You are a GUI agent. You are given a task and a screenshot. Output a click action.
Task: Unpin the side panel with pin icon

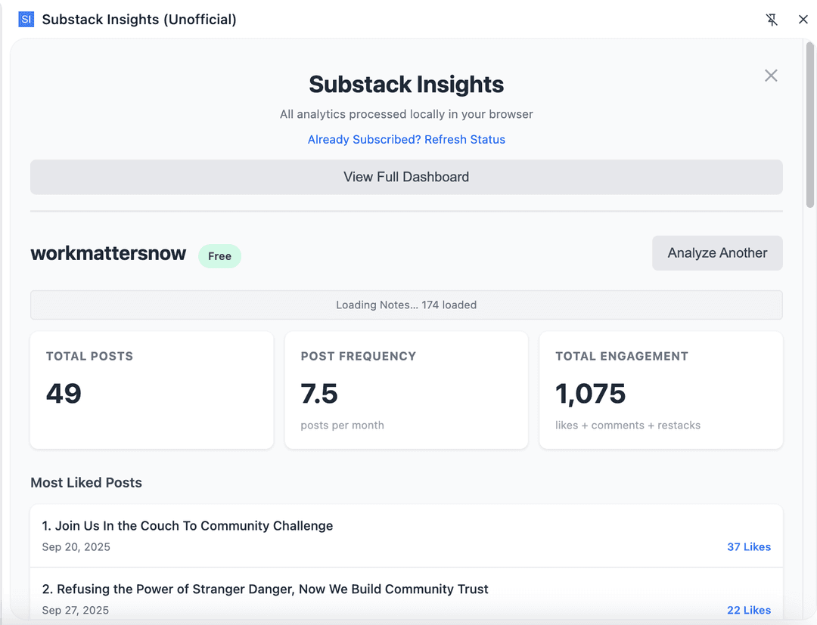click(772, 20)
